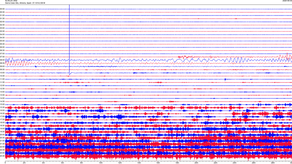Select the 17:30 trace time label
Screen dimensions: 292x164
(2, 120)
